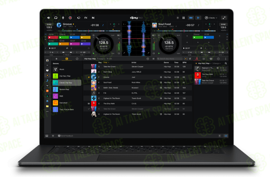Trigger the green Chorus cue pad on left deck
The height and width of the screenshot is (177, 270).
[64, 37]
